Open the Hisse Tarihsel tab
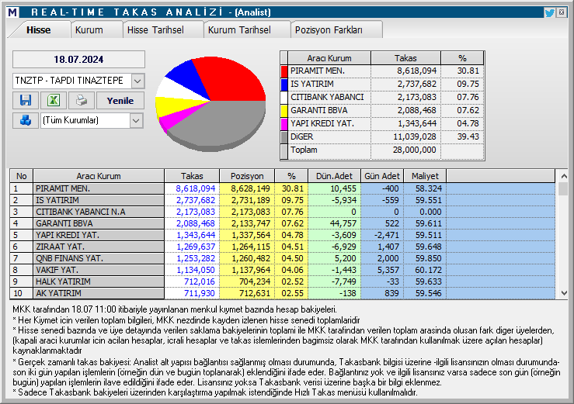 [155, 30]
